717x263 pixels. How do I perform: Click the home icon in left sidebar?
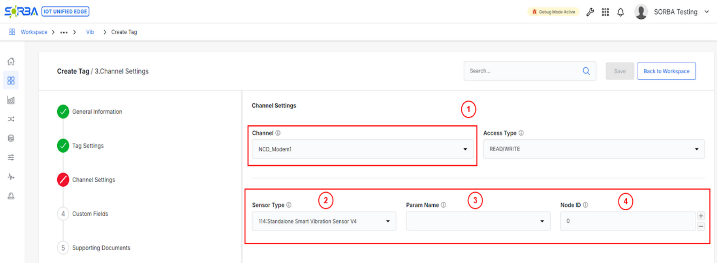tap(11, 61)
